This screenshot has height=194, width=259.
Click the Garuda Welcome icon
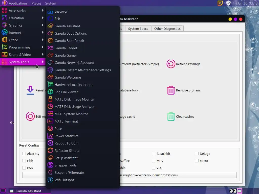pyautogui.click(x=50, y=77)
